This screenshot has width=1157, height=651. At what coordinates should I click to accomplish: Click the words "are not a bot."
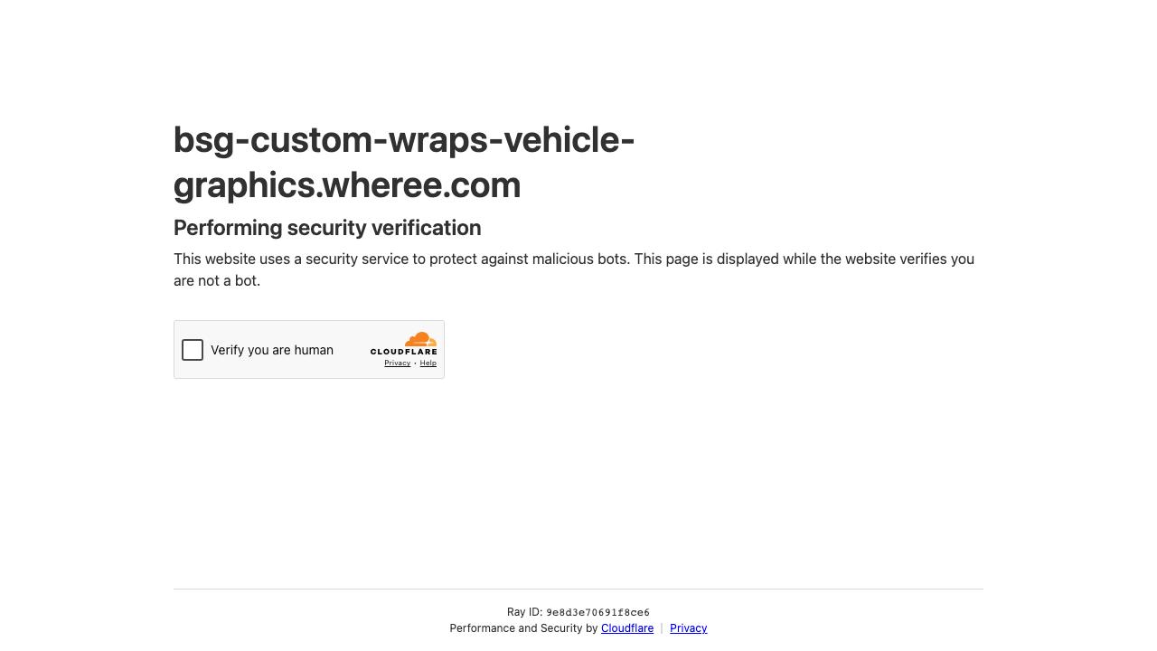click(217, 281)
